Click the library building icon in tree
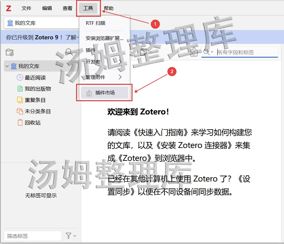 [x=14, y=66]
